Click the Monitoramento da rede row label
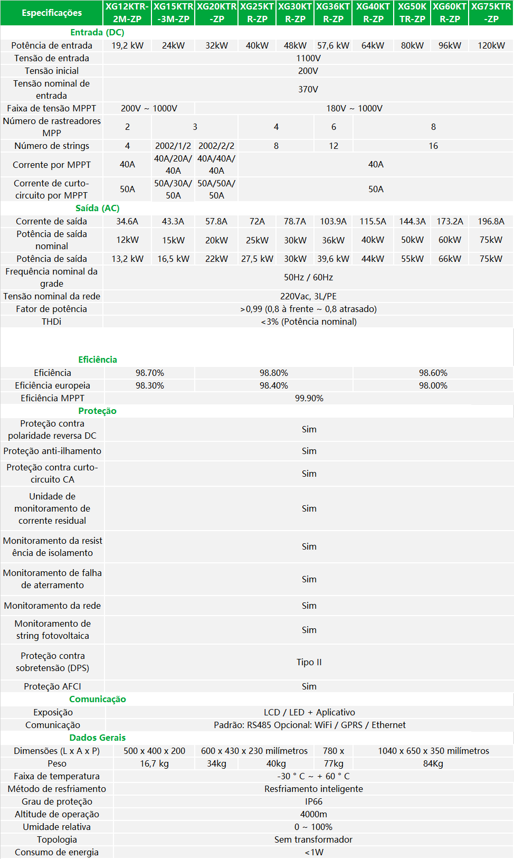Viewport: 514px width, 859px height. (x=52, y=606)
